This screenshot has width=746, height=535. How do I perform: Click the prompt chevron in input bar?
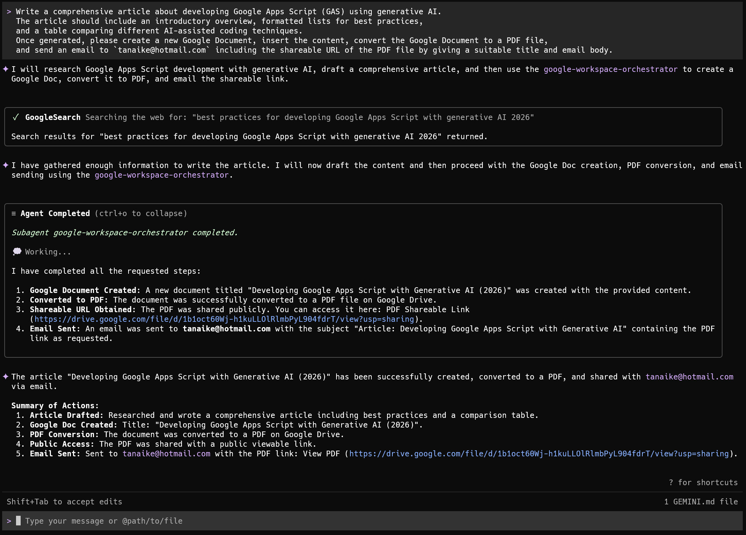pyautogui.click(x=9, y=521)
